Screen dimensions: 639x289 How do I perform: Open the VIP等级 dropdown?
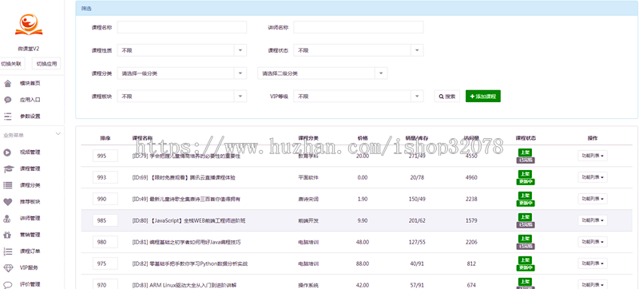point(358,97)
